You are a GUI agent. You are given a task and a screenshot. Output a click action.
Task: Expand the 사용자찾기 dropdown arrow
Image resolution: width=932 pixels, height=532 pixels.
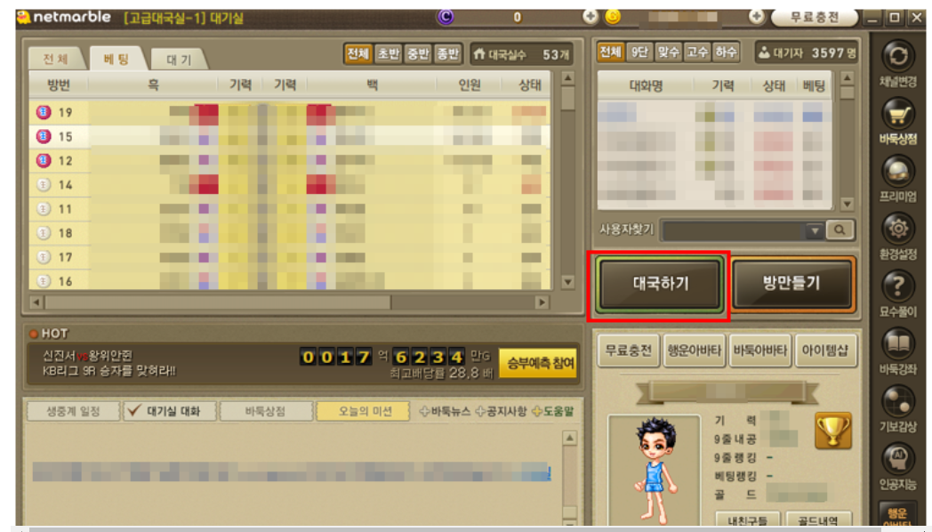[x=815, y=230]
